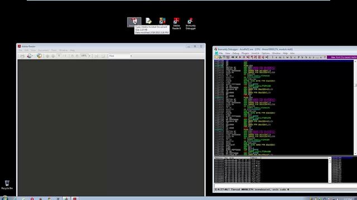Click the '?' help toolbar button in Immunity
357x200 pixels.
325,57
